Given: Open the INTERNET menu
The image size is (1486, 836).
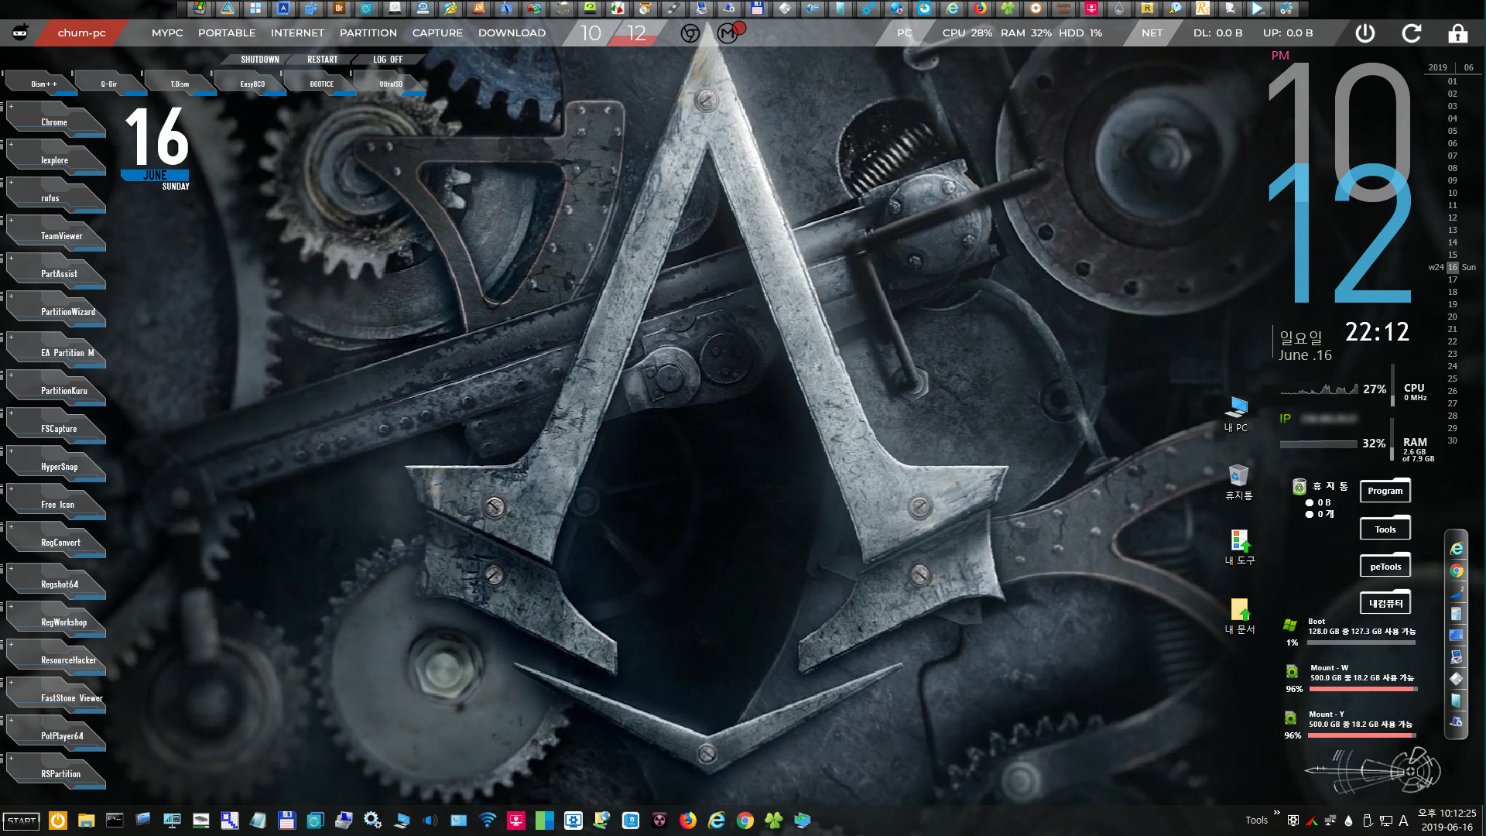Looking at the screenshot, I should pyautogui.click(x=297, y=33).
